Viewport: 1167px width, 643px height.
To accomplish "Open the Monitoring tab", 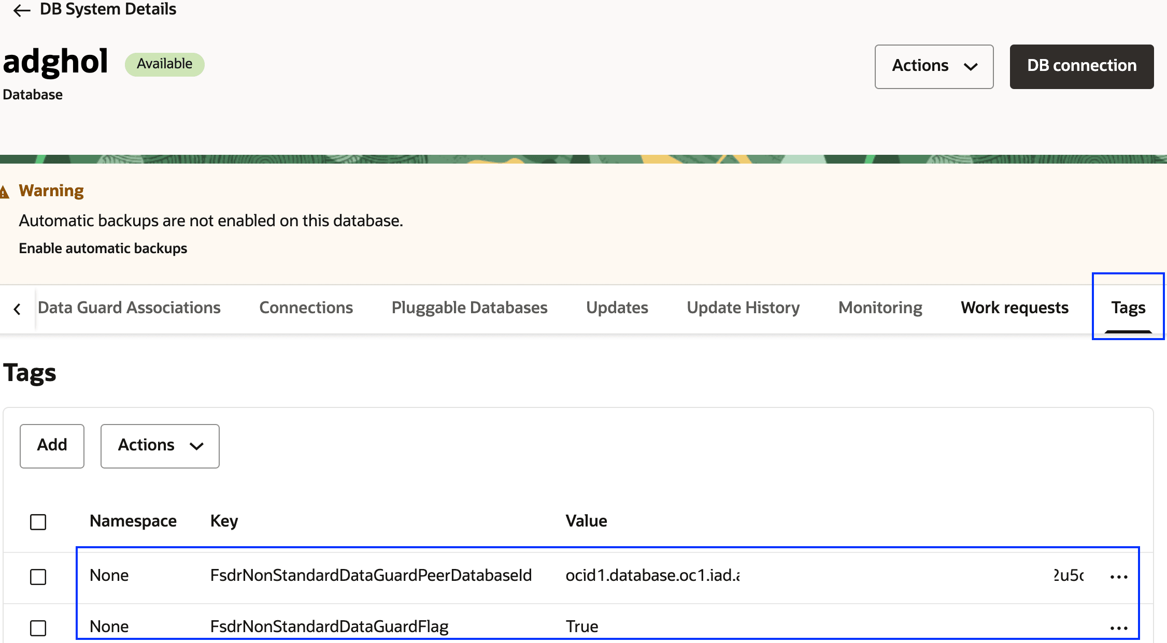I will (880, 308).
